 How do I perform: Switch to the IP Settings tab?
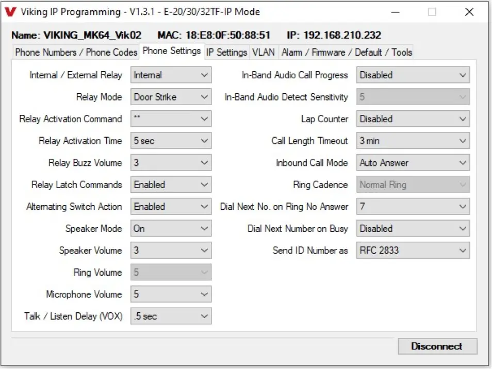click(226, 52)
